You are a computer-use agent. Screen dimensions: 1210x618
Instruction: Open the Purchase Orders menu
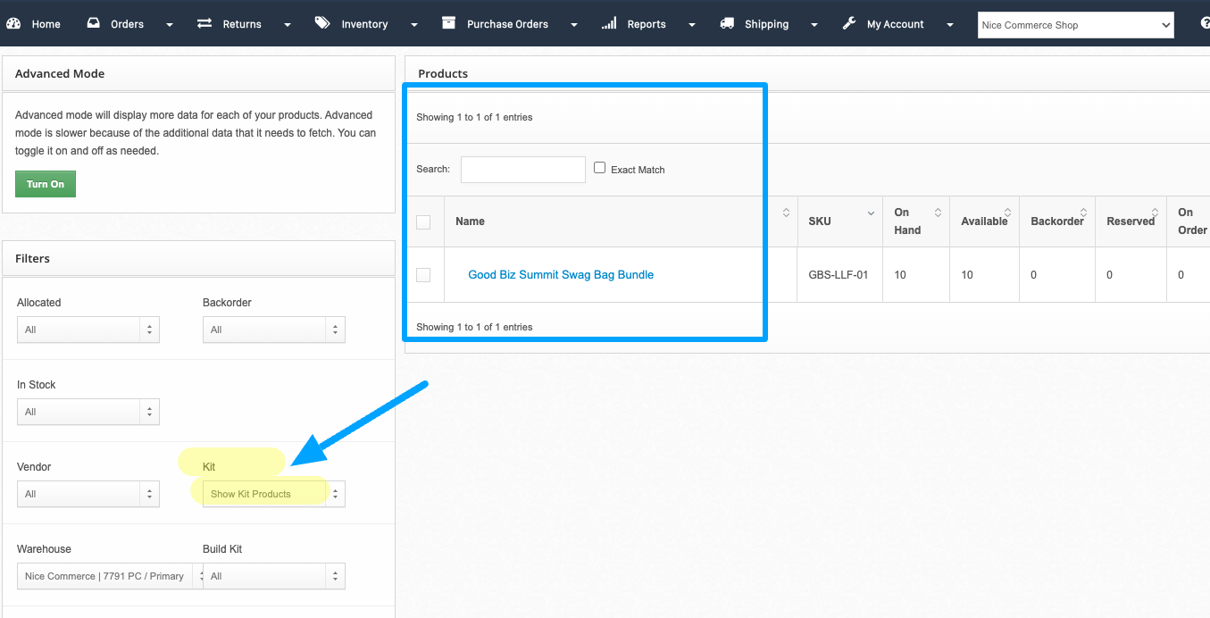coord(508,24)
